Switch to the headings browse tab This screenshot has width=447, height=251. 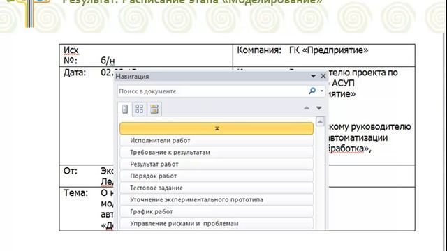tap(125, 109)
